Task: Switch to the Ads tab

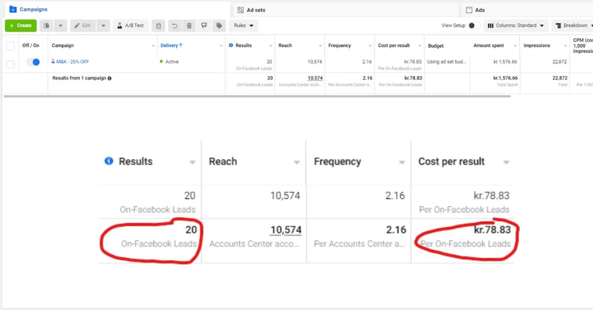Action: point(479,10)
